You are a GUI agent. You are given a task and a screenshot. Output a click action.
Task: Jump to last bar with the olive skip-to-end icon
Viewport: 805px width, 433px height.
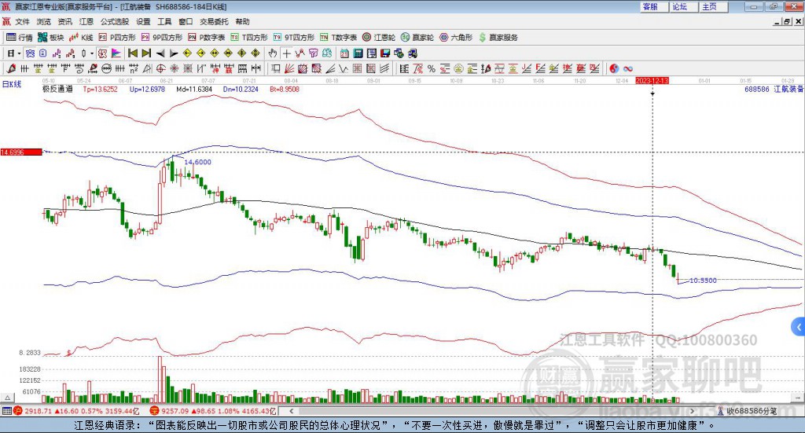[x=146, y=53]
